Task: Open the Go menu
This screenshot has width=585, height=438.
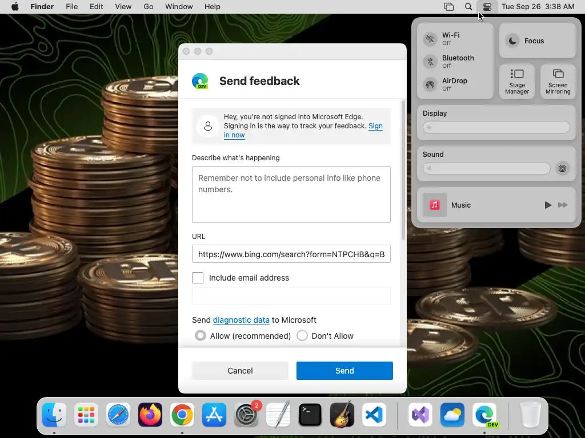Action: (x=148, y=7)
